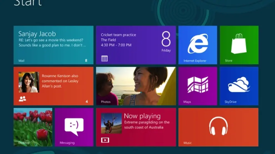
Task: Click Roxanne Kenison's profile picture
Action: 29,82
